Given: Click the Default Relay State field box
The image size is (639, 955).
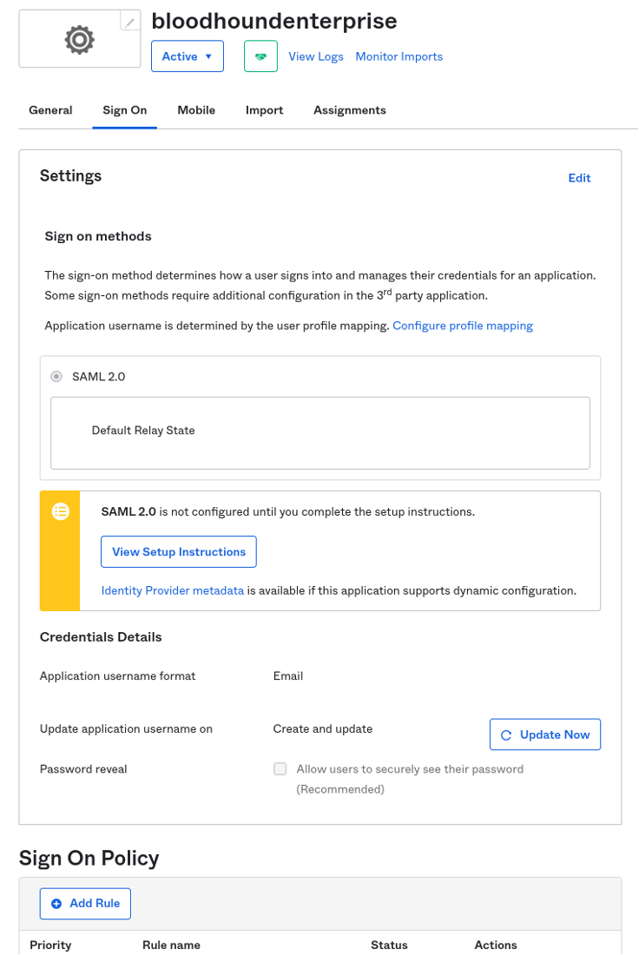Looking at the screenshot, I should pos(320,433).
